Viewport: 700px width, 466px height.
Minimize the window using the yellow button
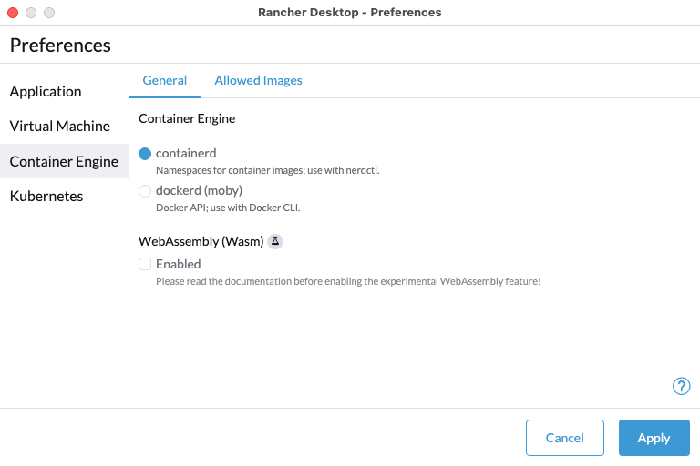31,13
